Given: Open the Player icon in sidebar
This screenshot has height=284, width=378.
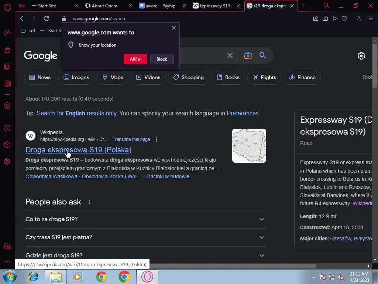Looking at the screenshot, I should click(x=7, y=105).
